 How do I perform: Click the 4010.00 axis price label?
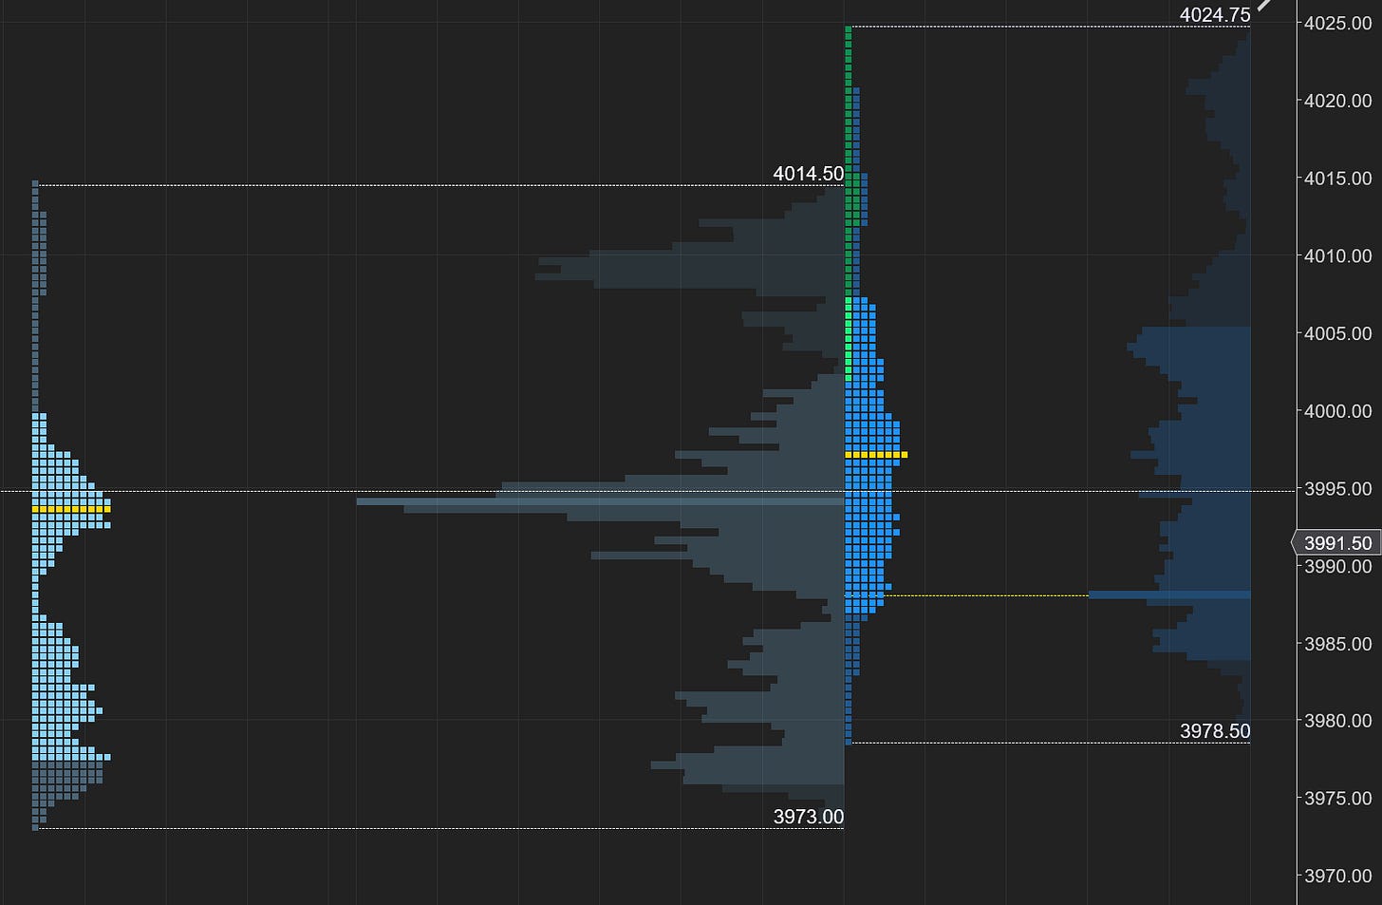point(1338,255)
